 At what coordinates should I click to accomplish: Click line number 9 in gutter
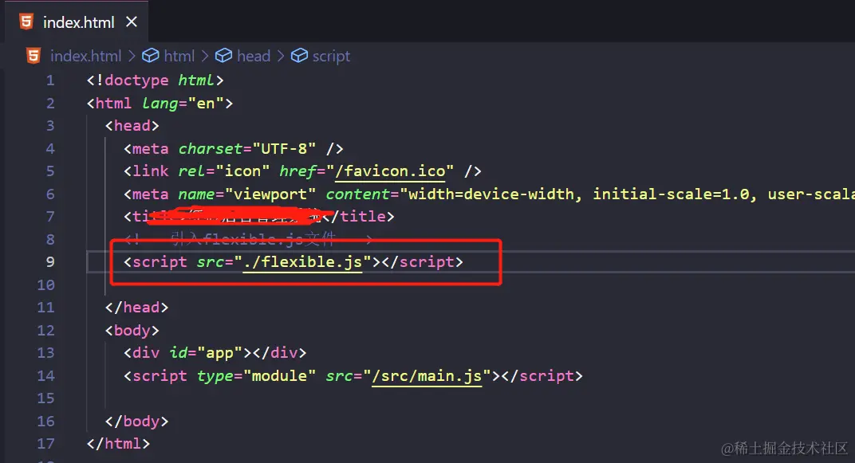click(x=50, y=262)
